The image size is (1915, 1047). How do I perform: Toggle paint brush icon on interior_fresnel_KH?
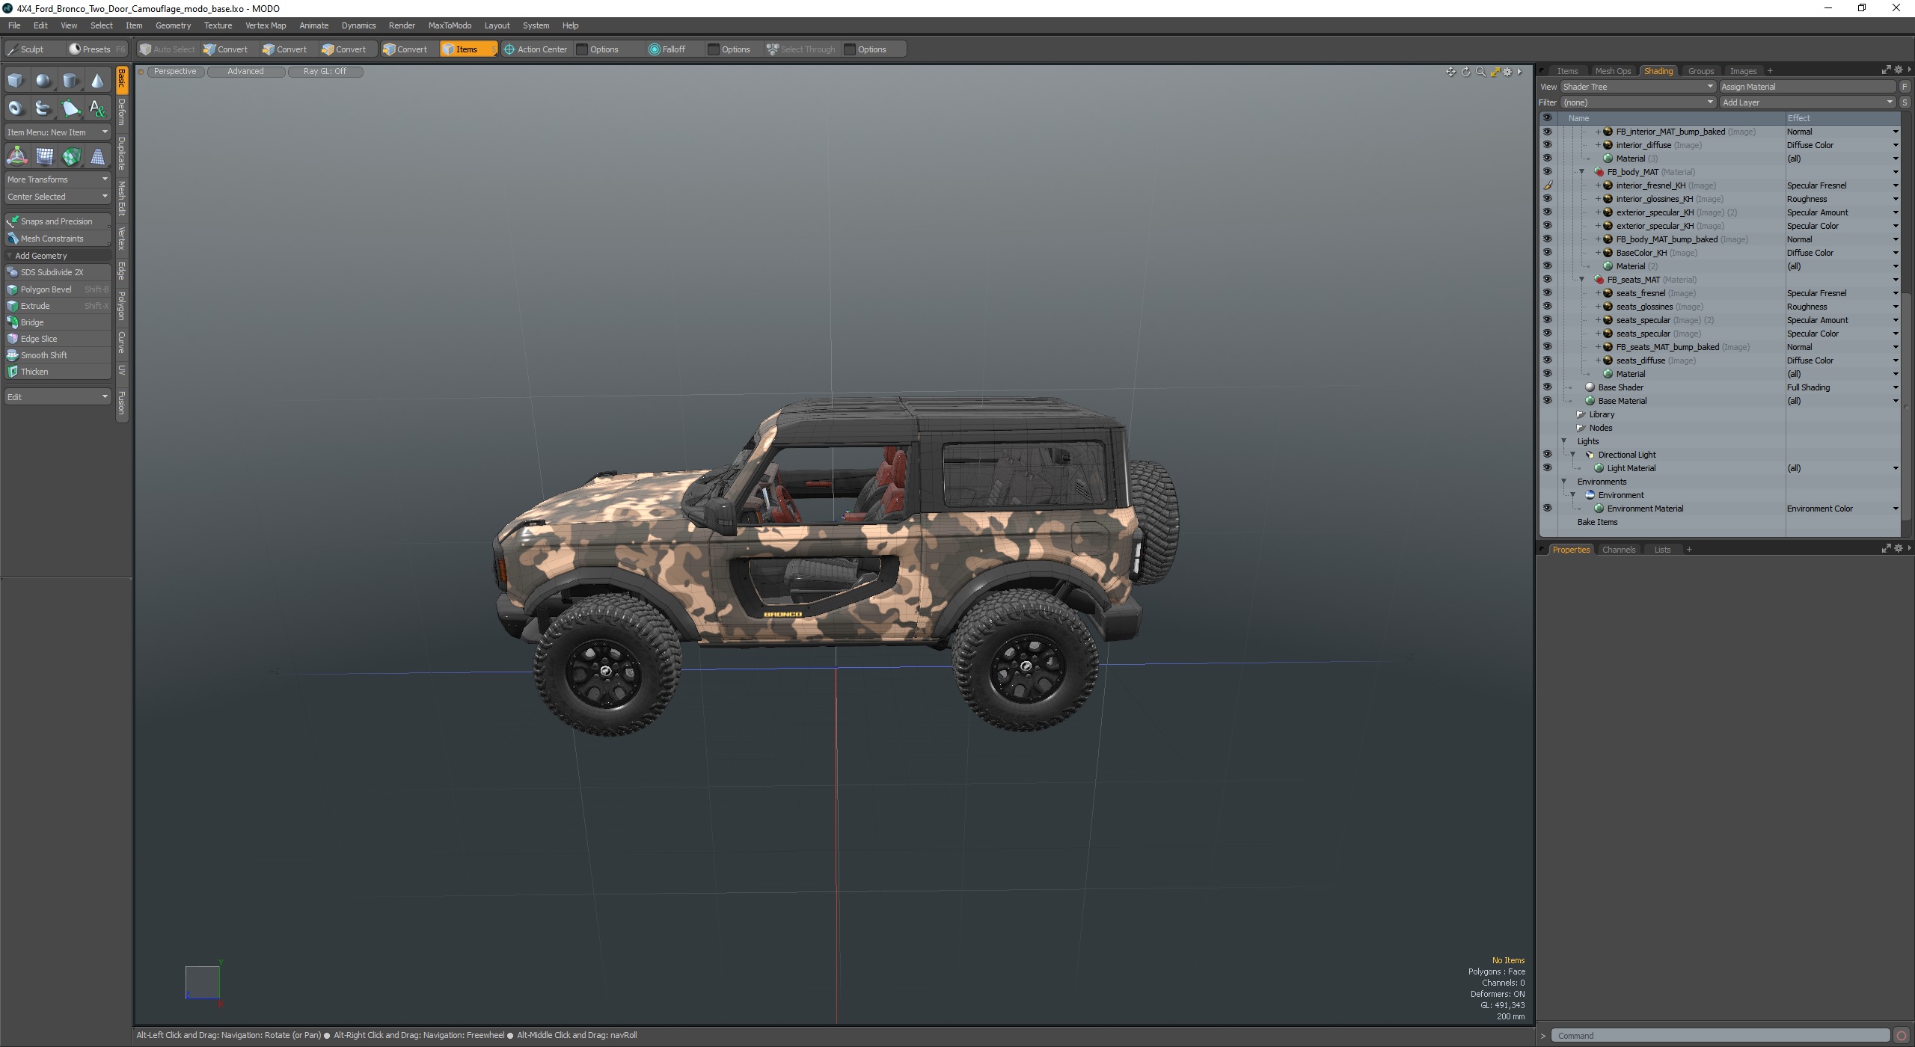pyautogui.click(x=1547, y=185)
